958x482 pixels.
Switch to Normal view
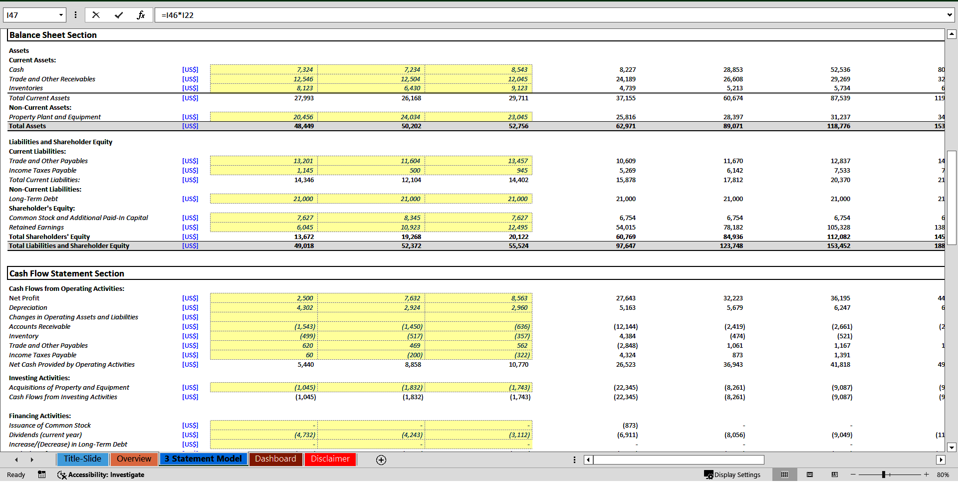785,475
